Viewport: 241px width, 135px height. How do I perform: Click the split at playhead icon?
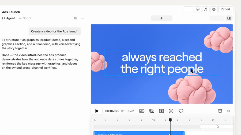[x=228, y=111]
